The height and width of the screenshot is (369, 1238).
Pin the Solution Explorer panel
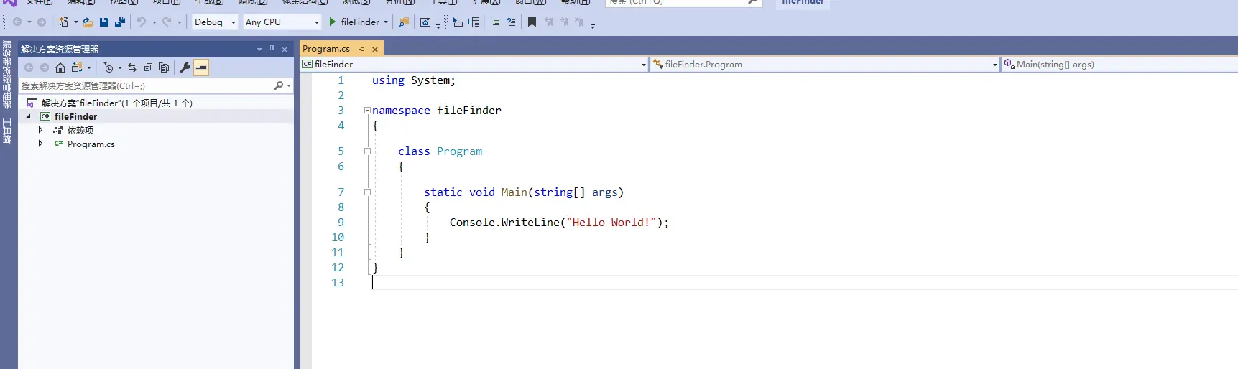272,50
